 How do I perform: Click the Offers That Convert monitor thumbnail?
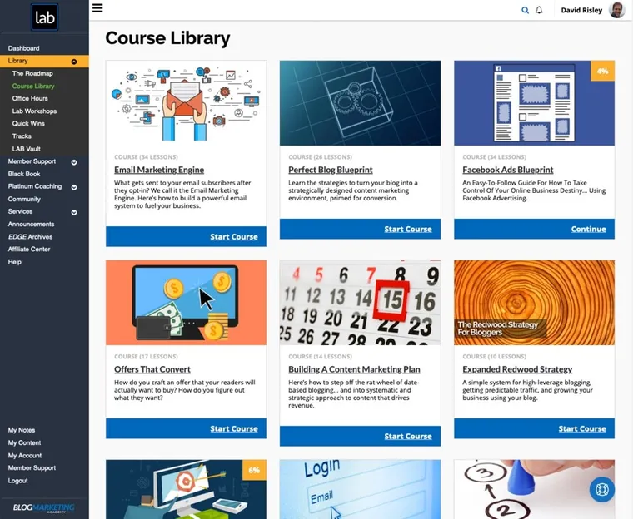(x=186, y=303)
